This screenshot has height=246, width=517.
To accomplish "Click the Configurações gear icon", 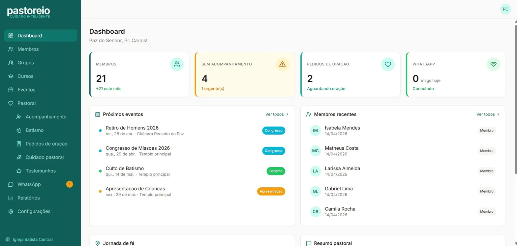I will pos(11,211).
